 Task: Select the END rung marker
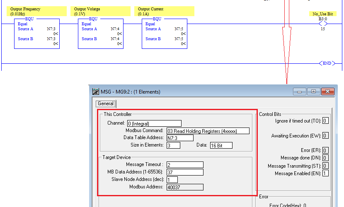(x=327, y=63)
